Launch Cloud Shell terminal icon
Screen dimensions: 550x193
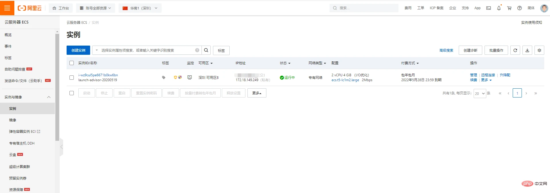[x=489, y=8]
